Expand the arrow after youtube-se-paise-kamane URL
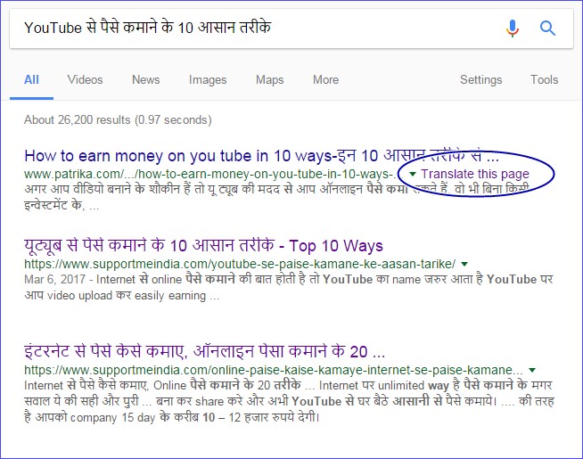 coord(464,264)
